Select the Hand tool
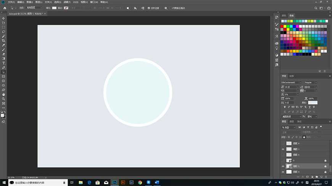Viewport: 332px width, 186px height. coord(3,94)
